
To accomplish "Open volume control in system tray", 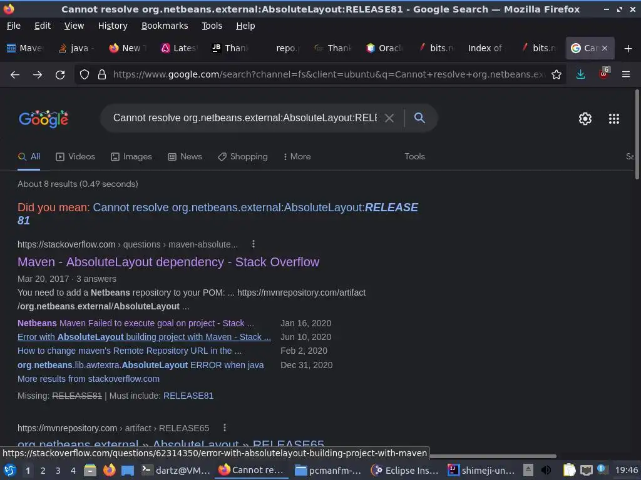I will coord(546,471).
